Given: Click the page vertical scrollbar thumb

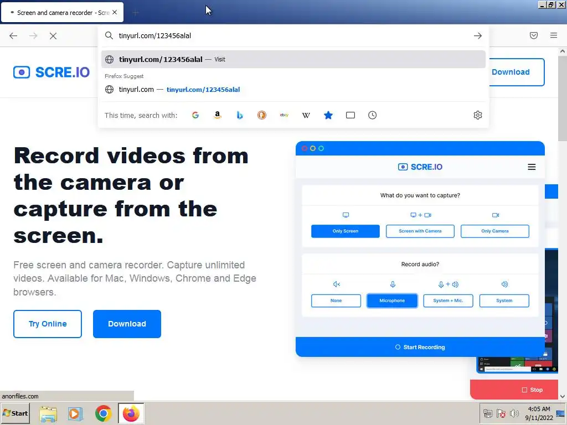Looking at the screenshot, I should point(563,99).
